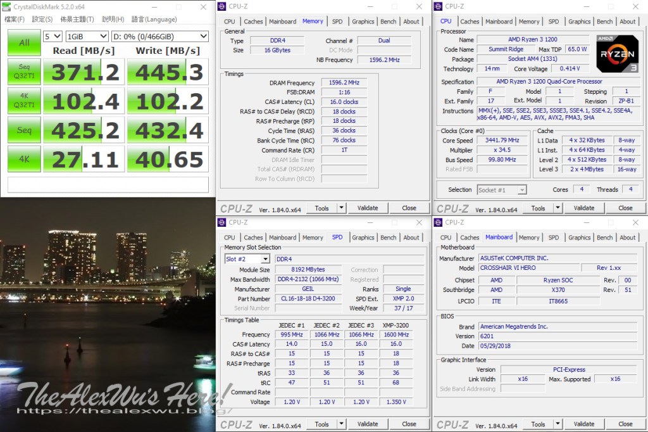Run all benchmarks with the All button
Image resolution: width=648 pixels, height=432 pixels.
tap(24, 42)
